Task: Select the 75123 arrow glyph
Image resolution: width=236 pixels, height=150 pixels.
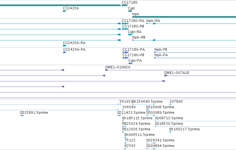Action: (126, 143)
